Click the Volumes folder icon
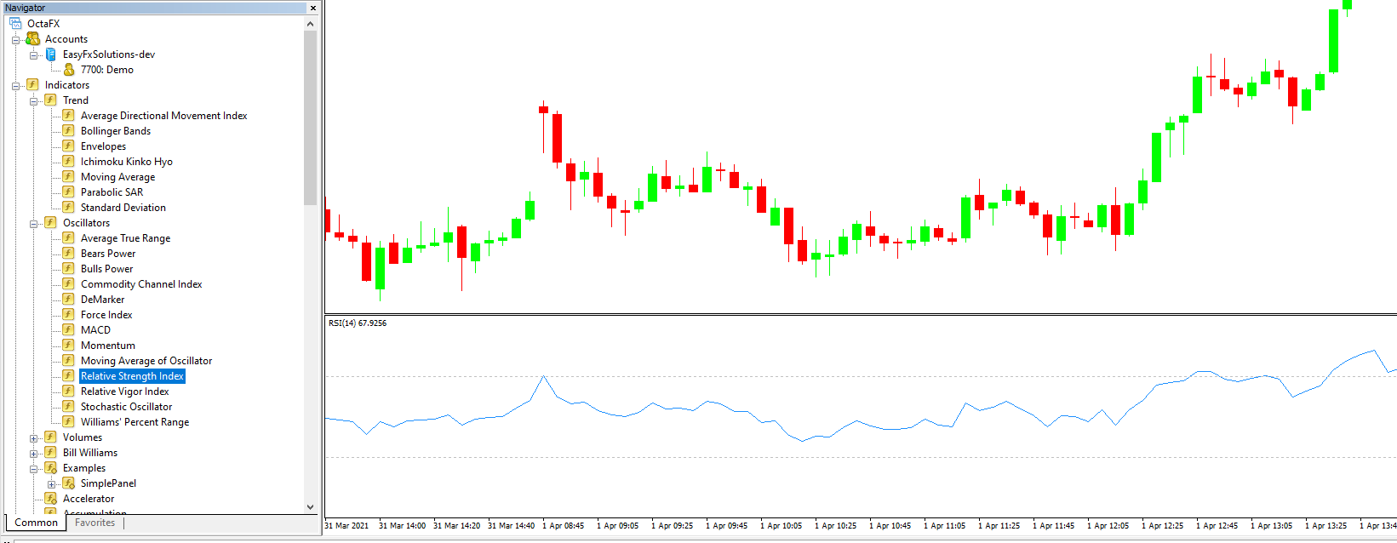1397x543 pixels. pos(50,437)
